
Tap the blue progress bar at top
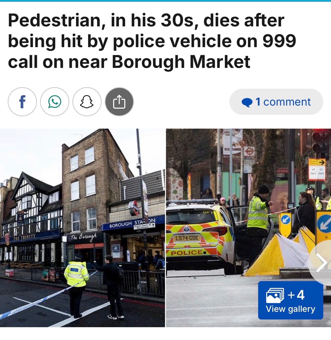point(165,1)
